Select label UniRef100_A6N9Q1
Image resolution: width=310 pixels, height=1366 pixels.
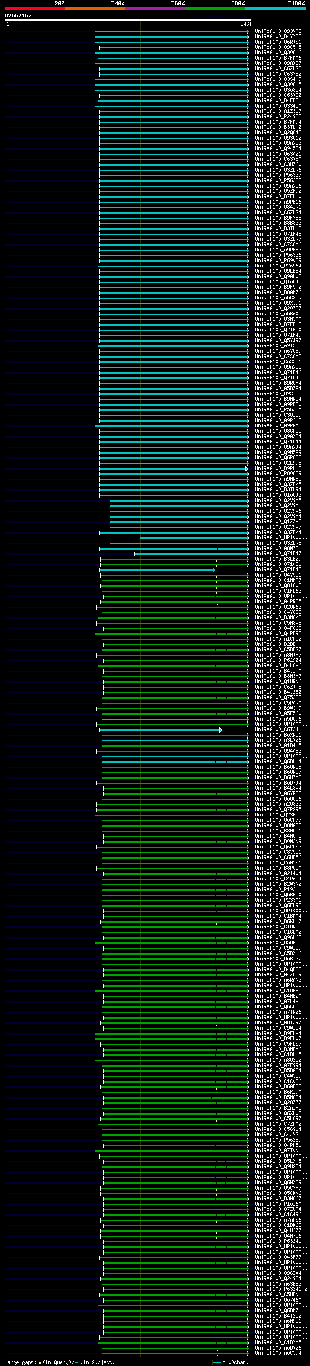point(278,1321)
